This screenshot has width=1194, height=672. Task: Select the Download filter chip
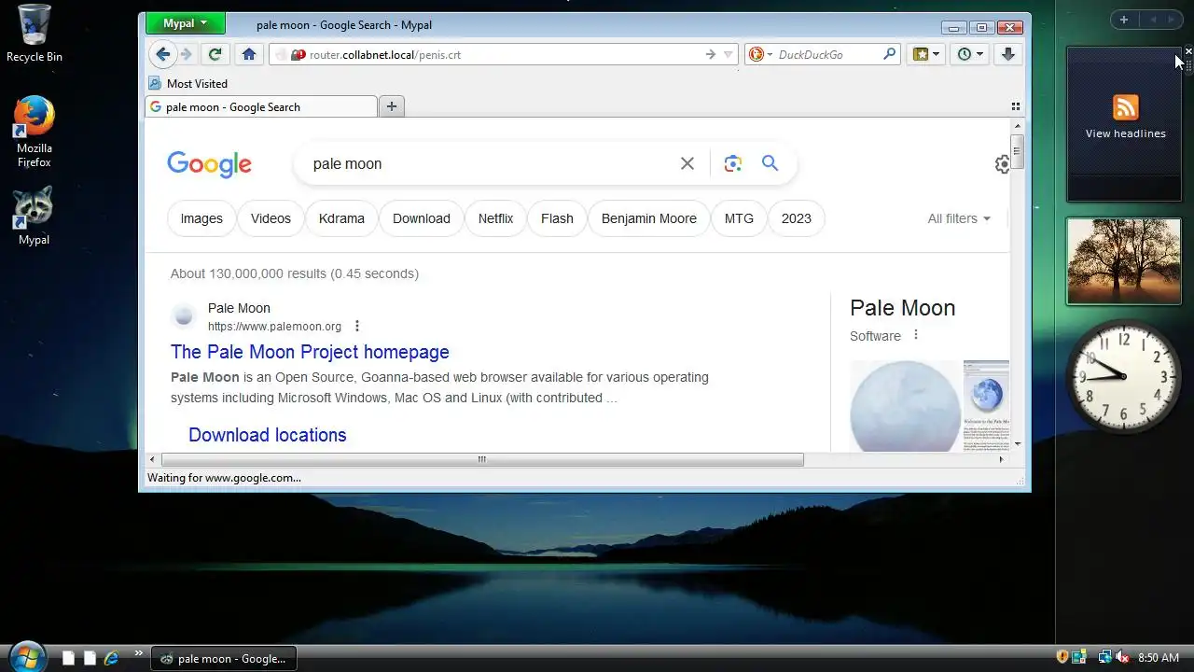[422, 218]
